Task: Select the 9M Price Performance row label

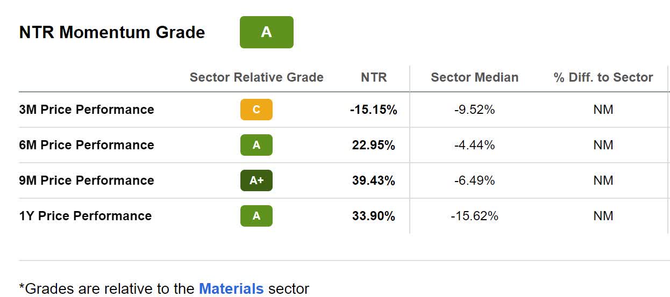Action: coord(87,180)
